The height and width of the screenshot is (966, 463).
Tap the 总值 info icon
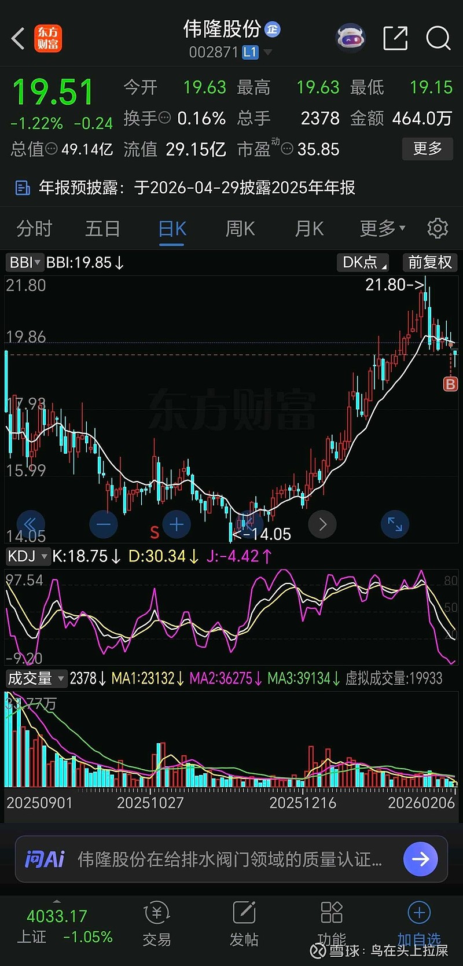pos(52,149)
